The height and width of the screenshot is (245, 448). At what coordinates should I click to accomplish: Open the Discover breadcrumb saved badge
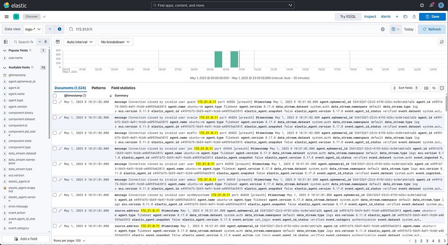tap(31, 17)
